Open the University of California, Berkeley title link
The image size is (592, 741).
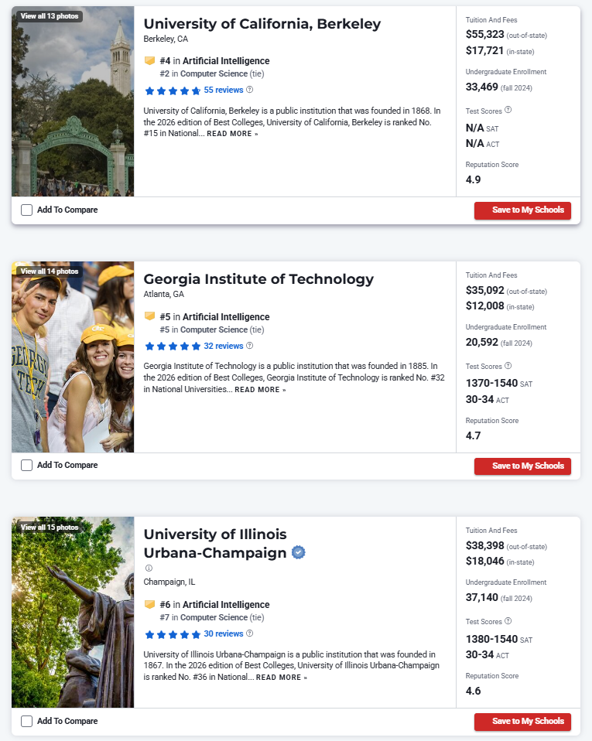[262, 24]
